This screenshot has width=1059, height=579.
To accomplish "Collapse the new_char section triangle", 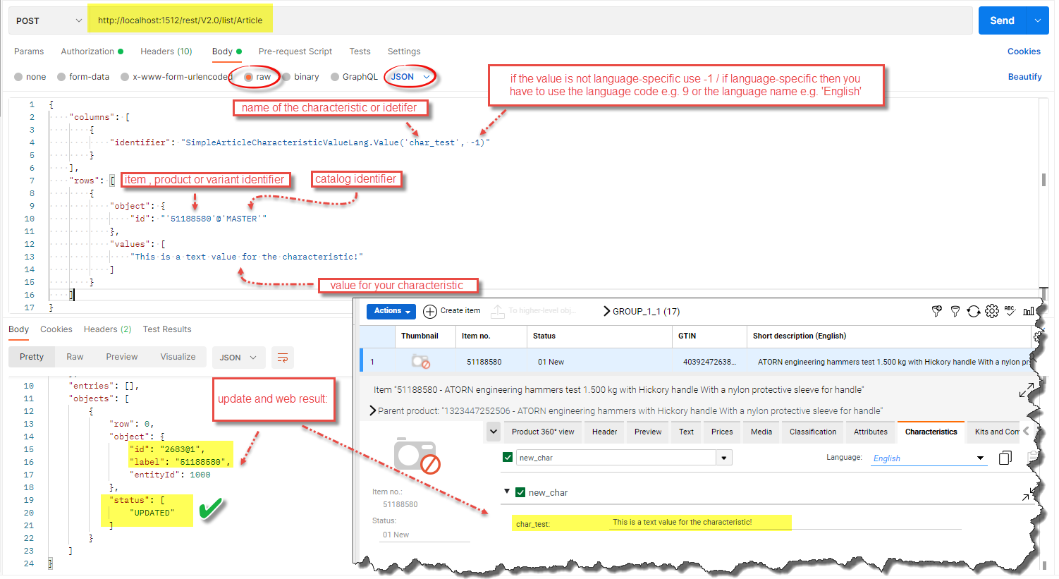I will 506,492.
